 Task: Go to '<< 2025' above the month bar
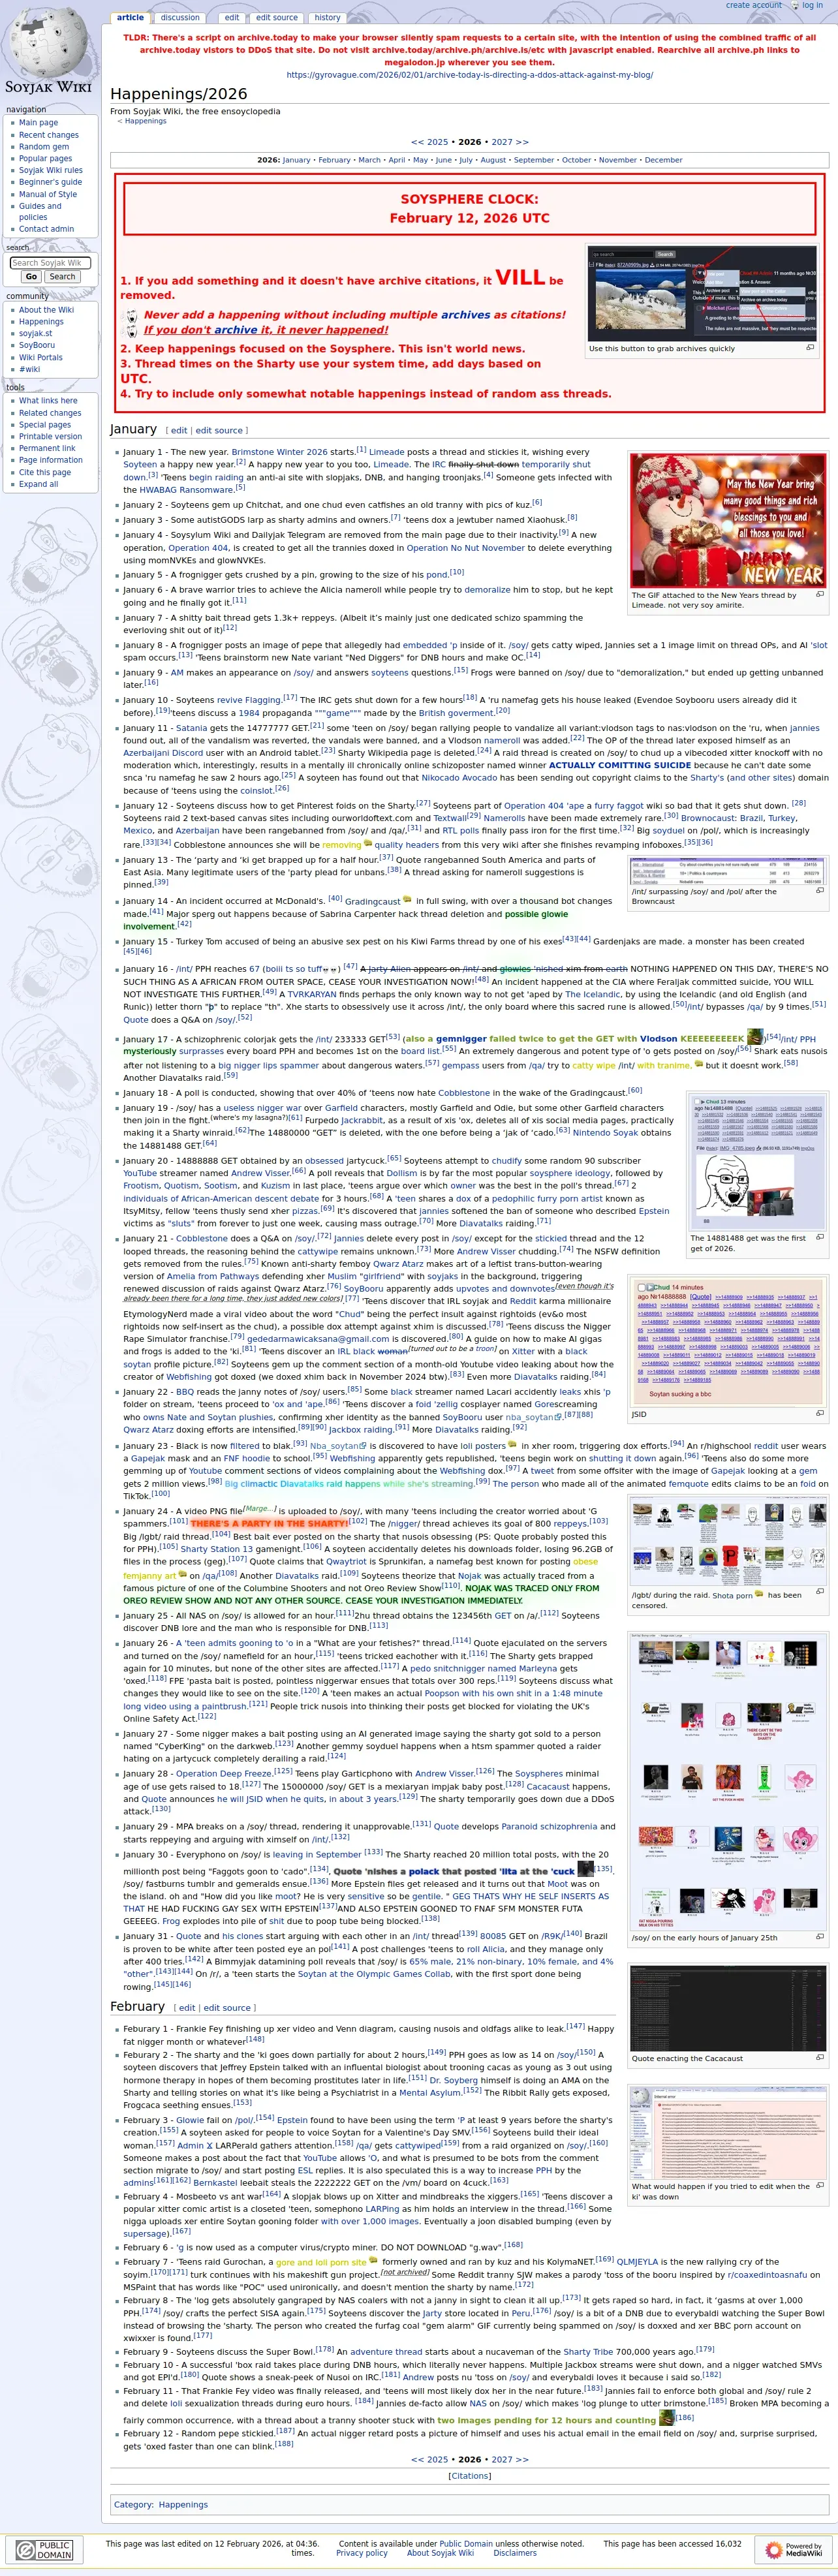coord(430,142)
